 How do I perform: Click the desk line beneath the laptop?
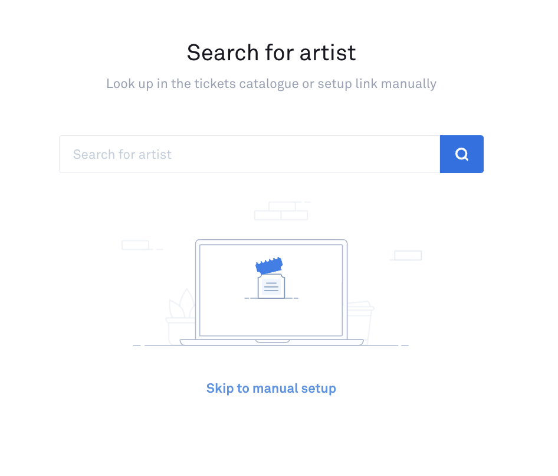(x=271, y=345)
